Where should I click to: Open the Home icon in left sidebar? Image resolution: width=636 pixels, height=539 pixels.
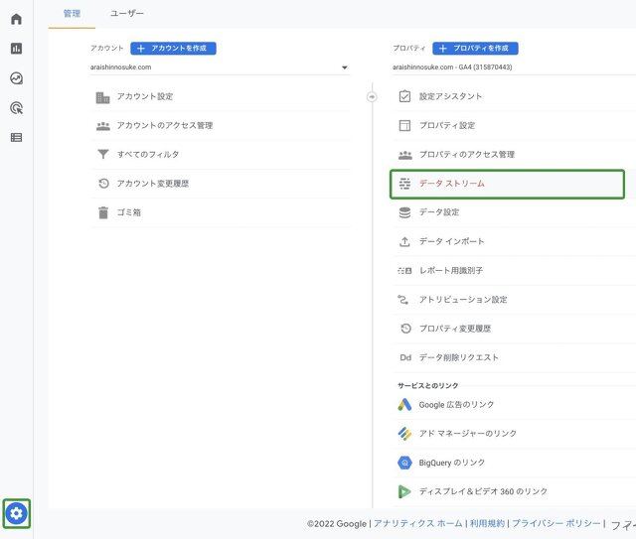(x=16, y=19)
